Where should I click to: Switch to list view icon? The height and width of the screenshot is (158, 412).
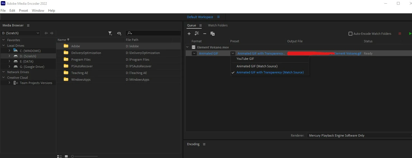click(59, 157)
